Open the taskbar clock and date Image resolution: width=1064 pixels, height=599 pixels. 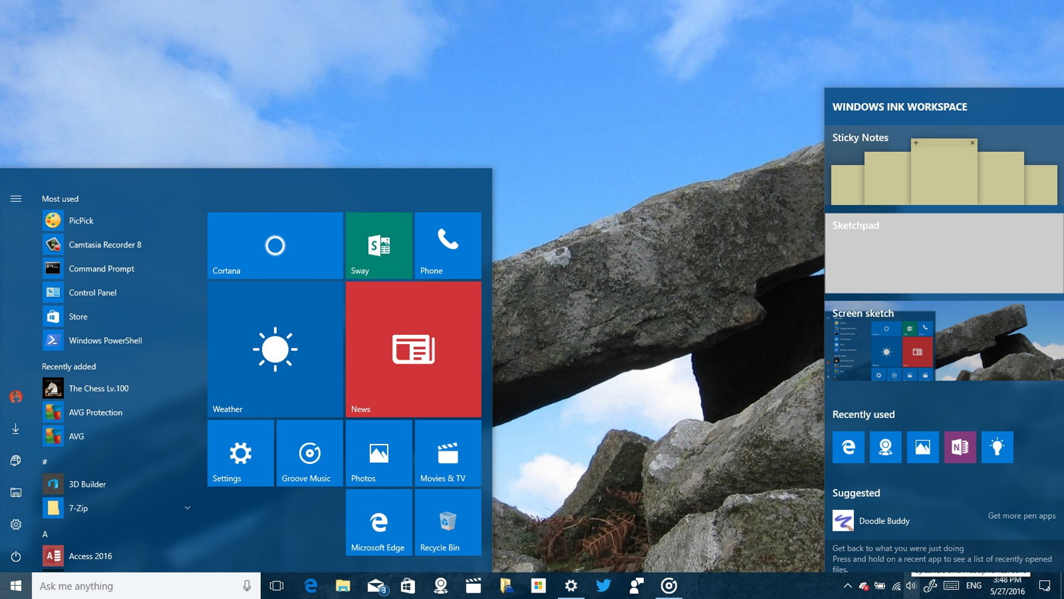click(x=1007, y=586)
